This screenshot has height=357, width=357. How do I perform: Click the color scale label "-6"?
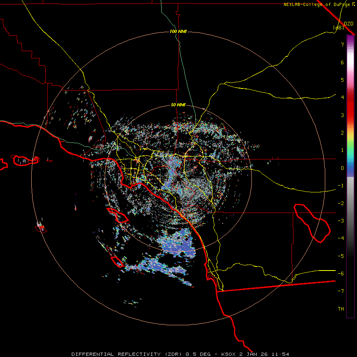(x=341, y=274)
